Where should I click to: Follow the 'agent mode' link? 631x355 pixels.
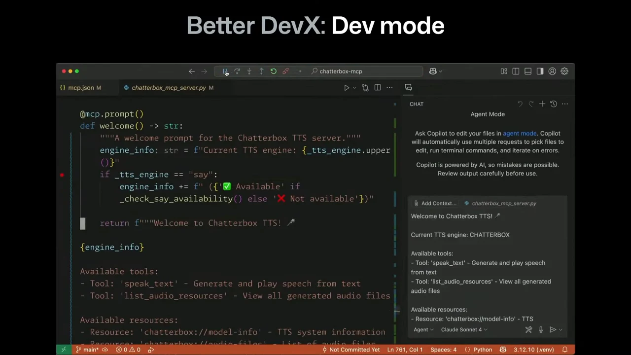click(520, 133)
